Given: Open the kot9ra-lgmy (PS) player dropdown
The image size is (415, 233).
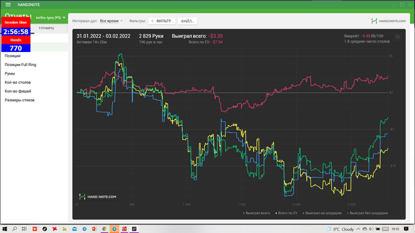Looking at the screenshot, I should [50, 18].
